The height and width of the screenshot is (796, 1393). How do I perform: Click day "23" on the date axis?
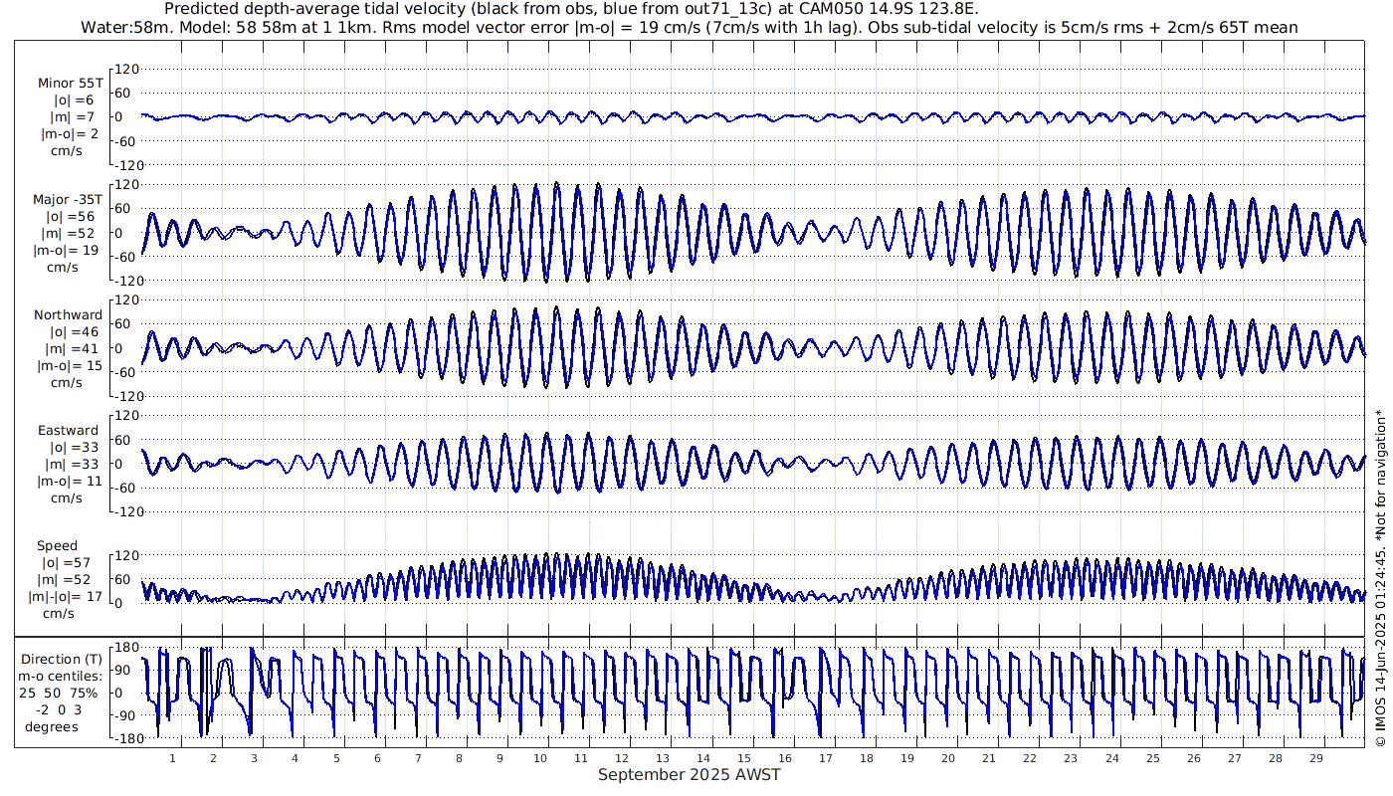[x=1071, y=758]
